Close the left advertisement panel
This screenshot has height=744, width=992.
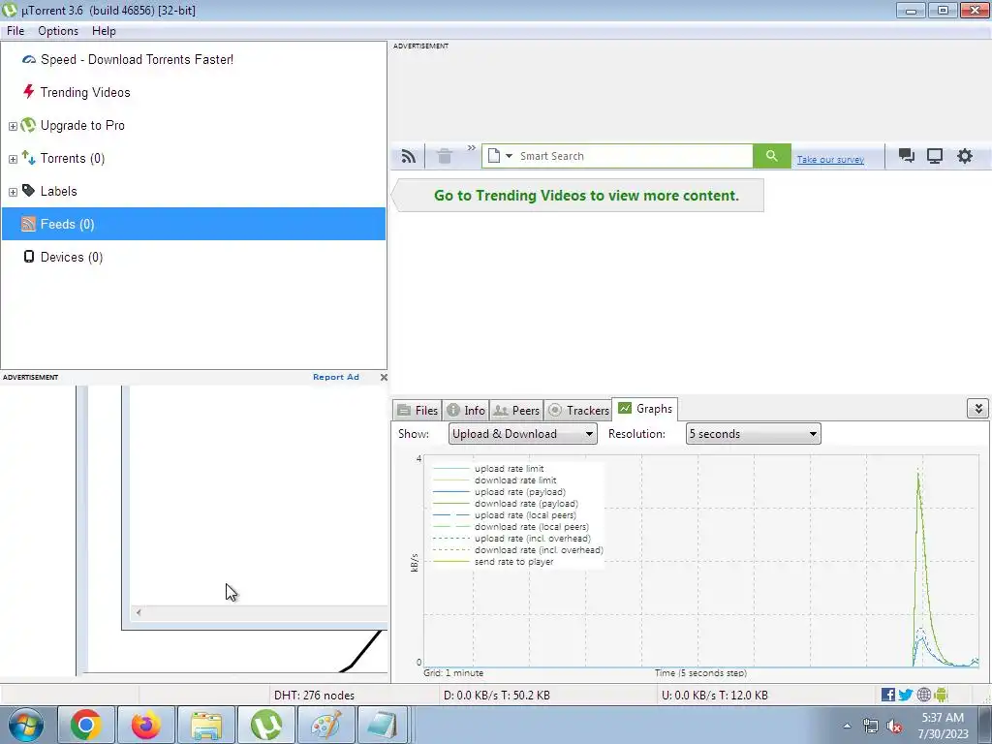(384, 377)
